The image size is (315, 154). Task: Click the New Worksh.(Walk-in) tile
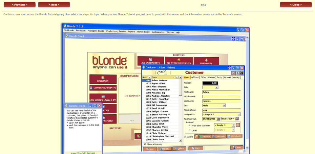click(x=103, y=98)
